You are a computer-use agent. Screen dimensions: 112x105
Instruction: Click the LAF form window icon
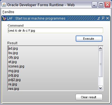click(x=4, y=18)
